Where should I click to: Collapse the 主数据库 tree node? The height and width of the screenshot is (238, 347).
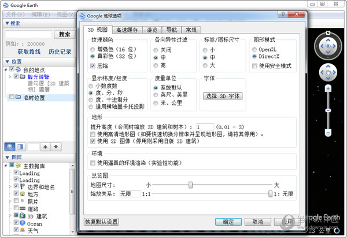[6, 166]
